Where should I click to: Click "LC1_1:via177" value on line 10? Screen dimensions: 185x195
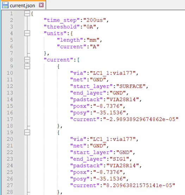(113, 73)
